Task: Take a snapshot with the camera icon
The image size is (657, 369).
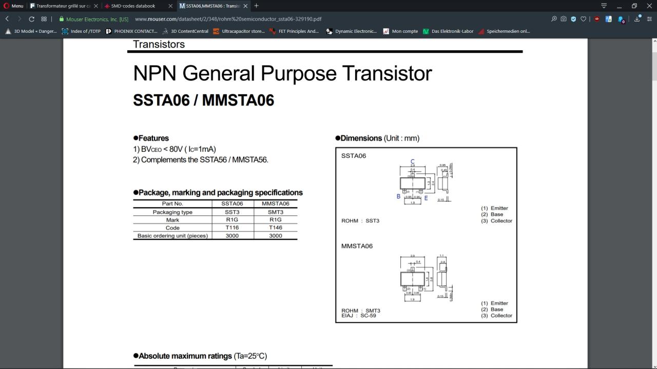Action: [564, 19]
